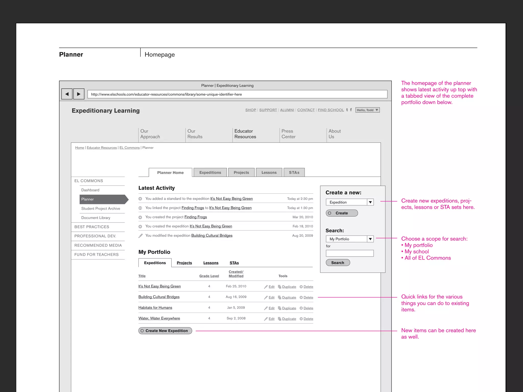Click Edit pencil icon for It's Not Easy Being Green
The height and width of the screenshot is (392, 523).
click(266, 287)
